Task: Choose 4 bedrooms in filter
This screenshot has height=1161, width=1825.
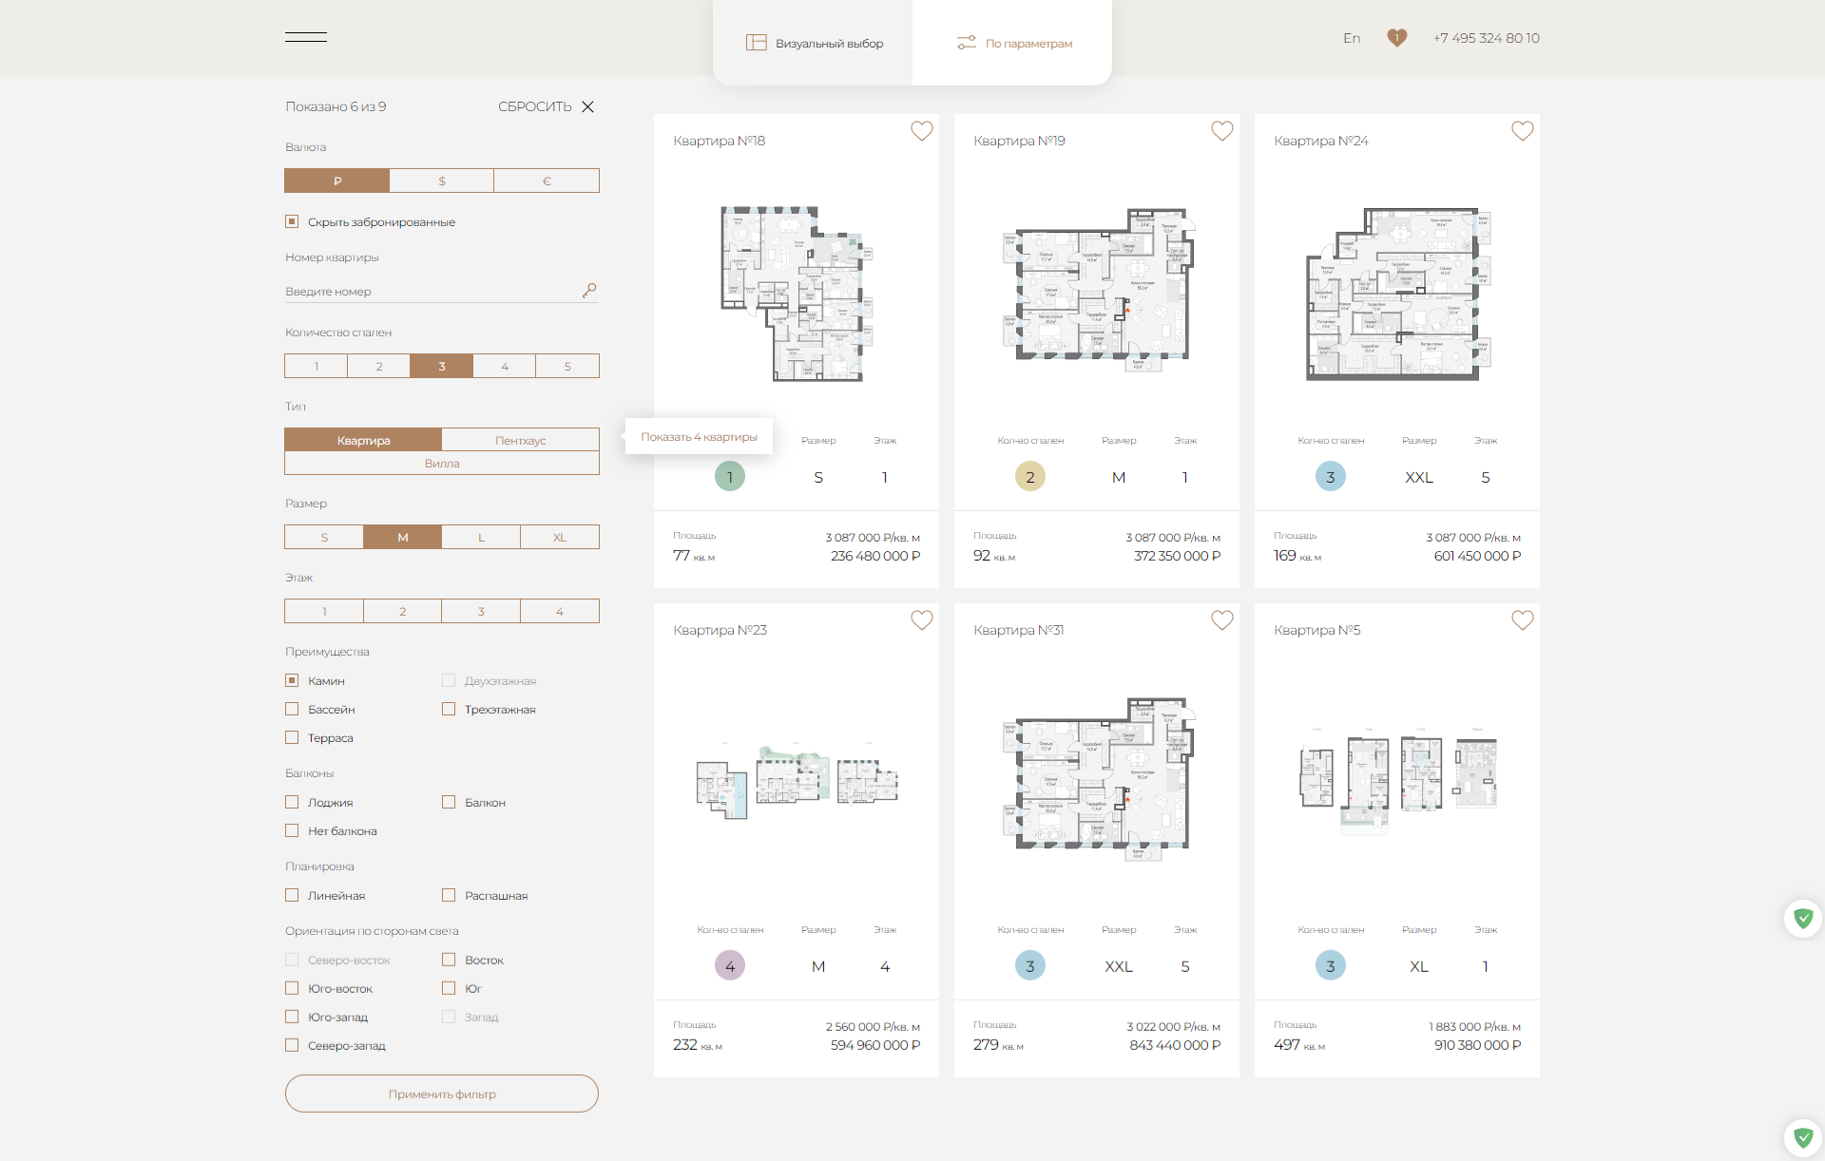Action: (504, 366)
